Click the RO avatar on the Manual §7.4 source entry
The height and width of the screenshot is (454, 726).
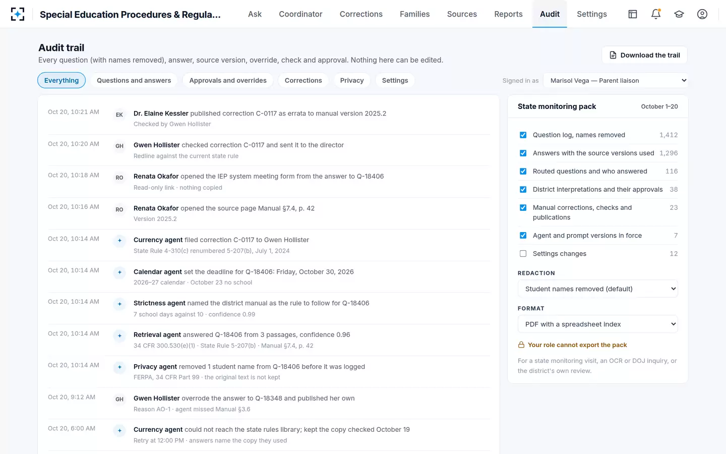[119, 209]
